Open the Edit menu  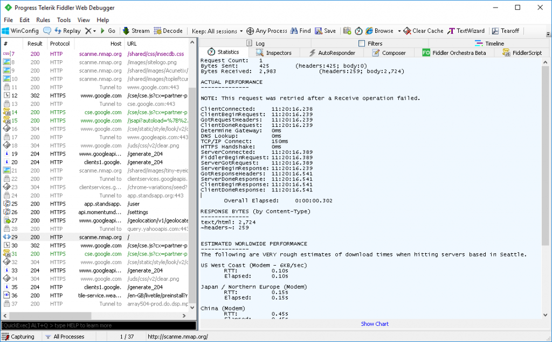pos(24,20)
